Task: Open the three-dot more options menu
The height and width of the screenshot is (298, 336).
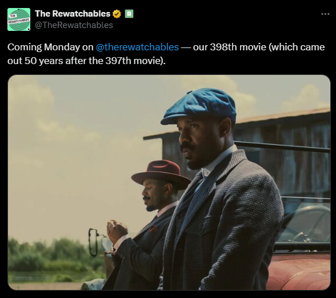Action: pyautogui.click(x=325, y=14)
